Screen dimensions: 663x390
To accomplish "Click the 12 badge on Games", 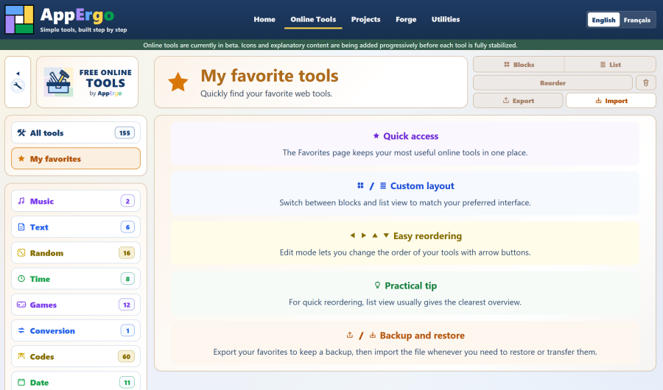I will pyautogui.click(x=127, y=305).
